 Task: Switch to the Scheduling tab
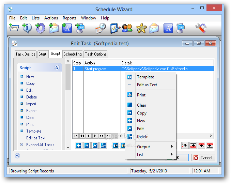(73, 54)
